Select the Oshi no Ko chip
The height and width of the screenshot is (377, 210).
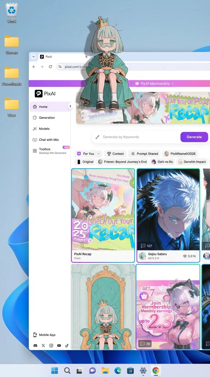point(162,162)
